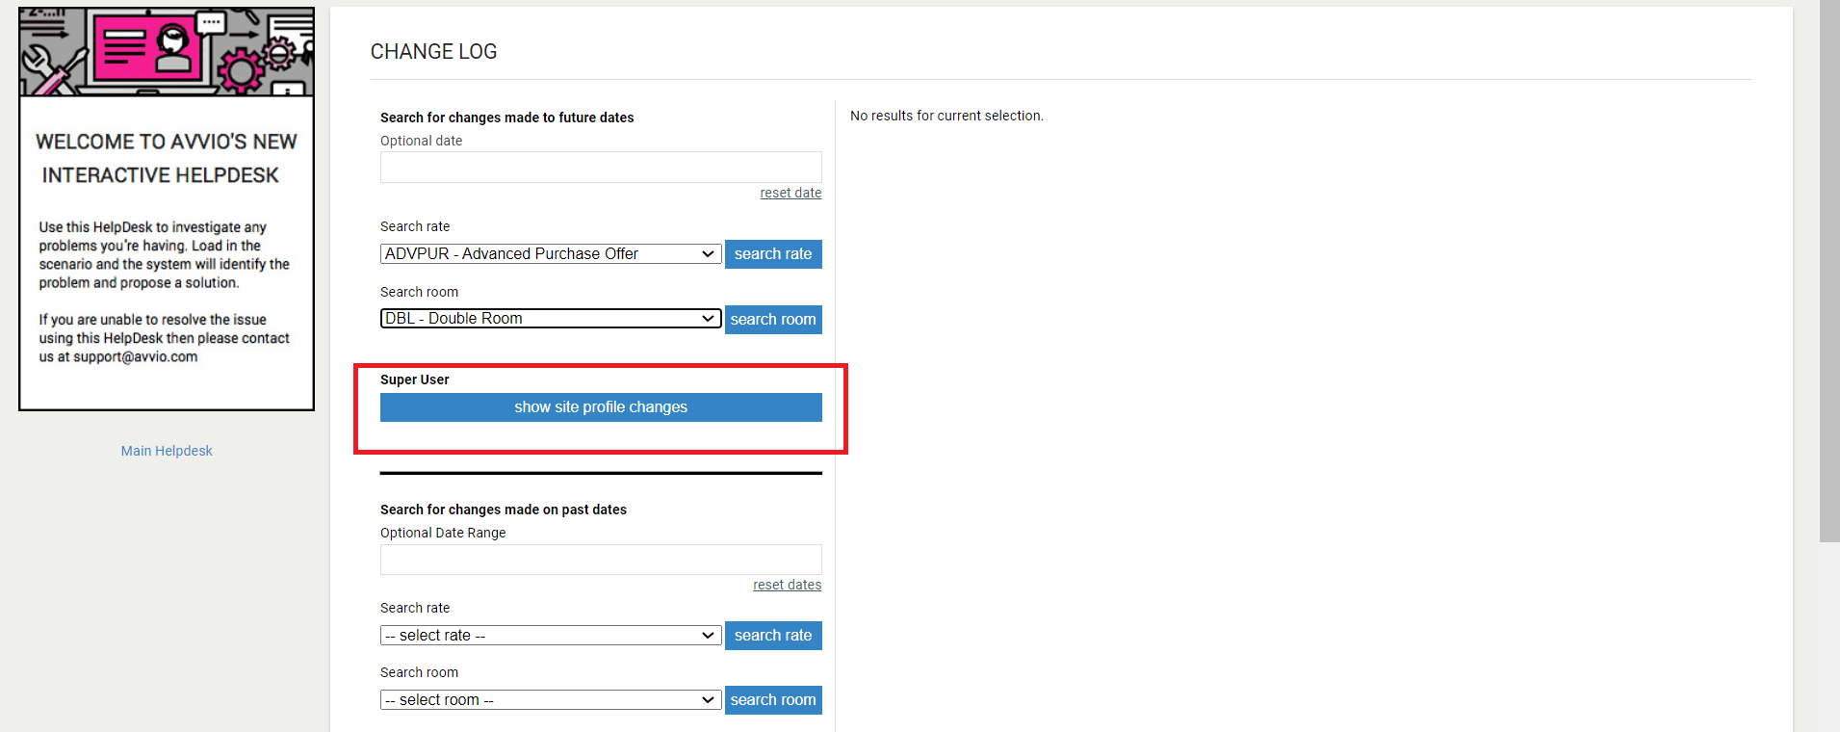Click the reset date link
Image resolution: width=1840 pixels, height=732 pixels.
pos(790,193)
